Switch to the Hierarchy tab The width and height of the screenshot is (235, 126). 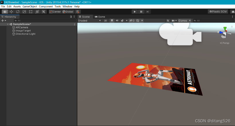pyautogui.click(x=10, y=17)
